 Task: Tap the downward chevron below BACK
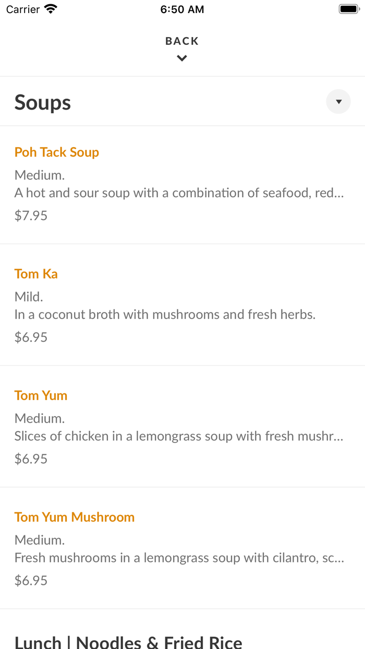(x=181, y=57)
